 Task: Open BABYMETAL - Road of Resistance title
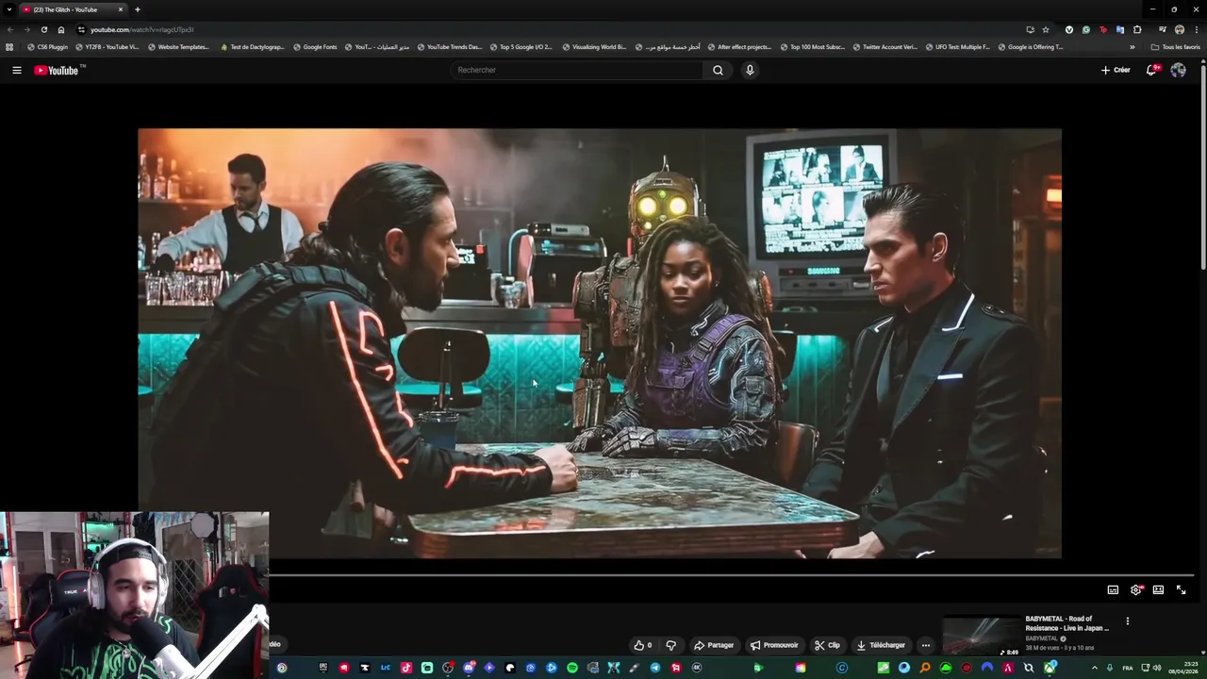(1067, 623)
